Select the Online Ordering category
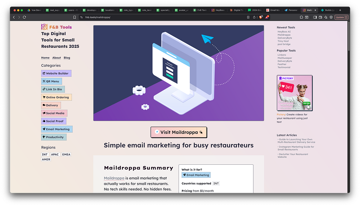The image size is (360, 206). (x=57, y=97)
